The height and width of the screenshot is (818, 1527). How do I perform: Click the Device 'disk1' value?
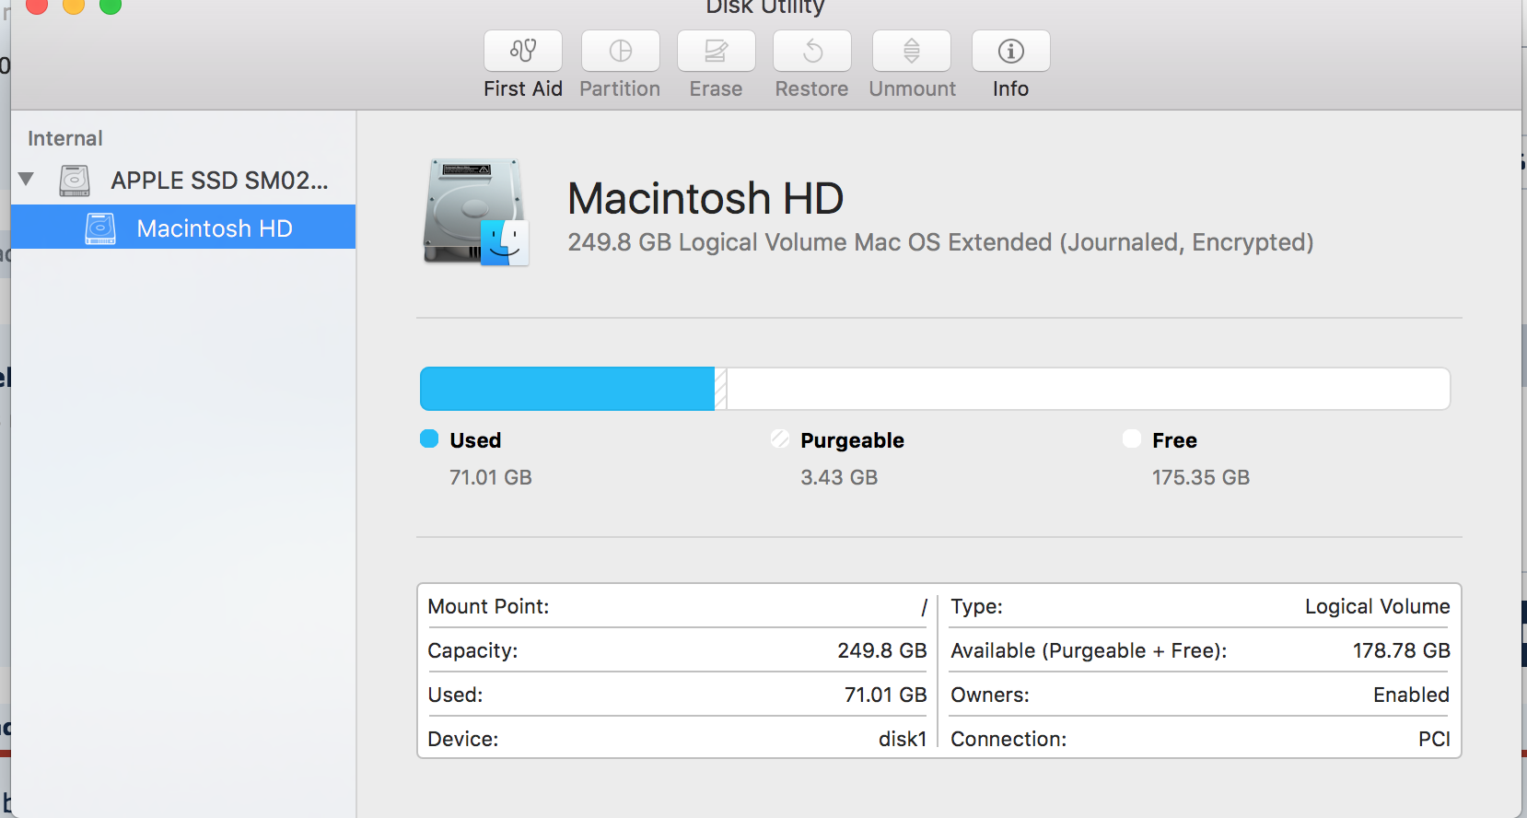coord(903,739)
